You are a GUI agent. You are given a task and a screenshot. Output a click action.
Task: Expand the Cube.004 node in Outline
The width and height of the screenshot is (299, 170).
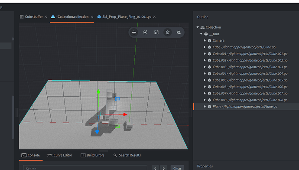(x=205, y=73)
